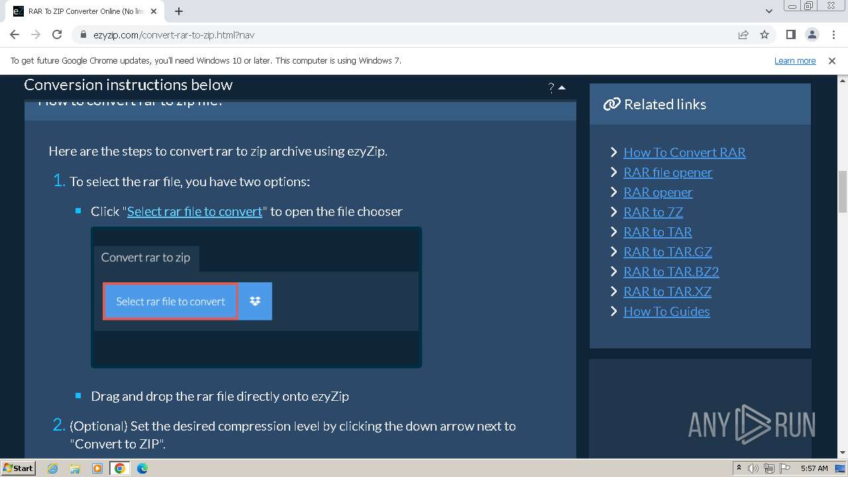Open Windows Explorer folder in taskbar

(75, 468)
